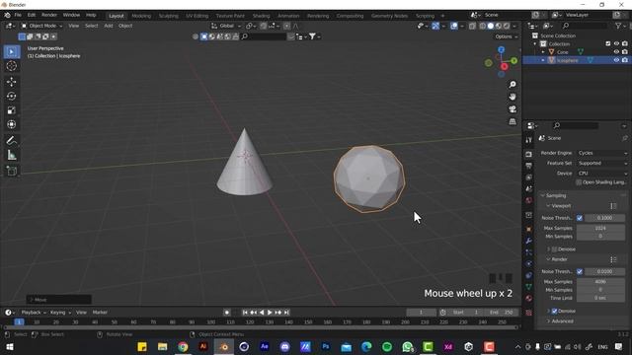Viewport: 632px width, 355px height.
Task: Switch to rendered viewport shading
Action: (507, 26)
